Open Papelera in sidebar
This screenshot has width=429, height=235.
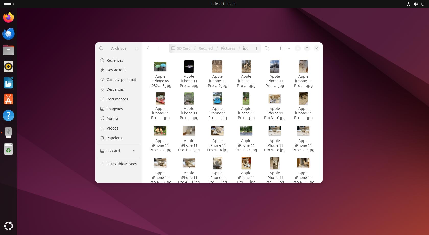point(119,138)
